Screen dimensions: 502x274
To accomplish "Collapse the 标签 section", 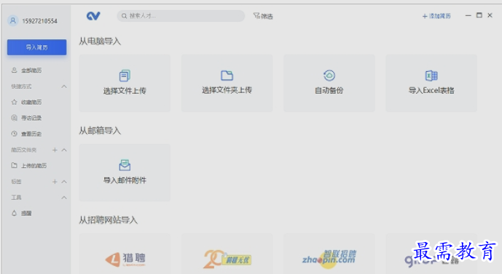I will point(64,182).
